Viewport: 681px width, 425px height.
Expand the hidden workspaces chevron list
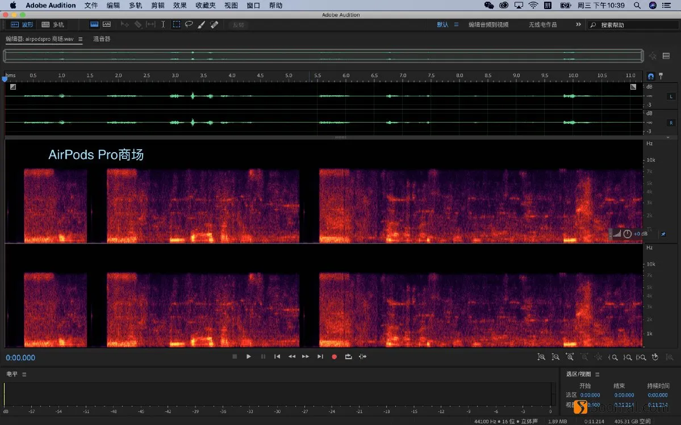578,24
